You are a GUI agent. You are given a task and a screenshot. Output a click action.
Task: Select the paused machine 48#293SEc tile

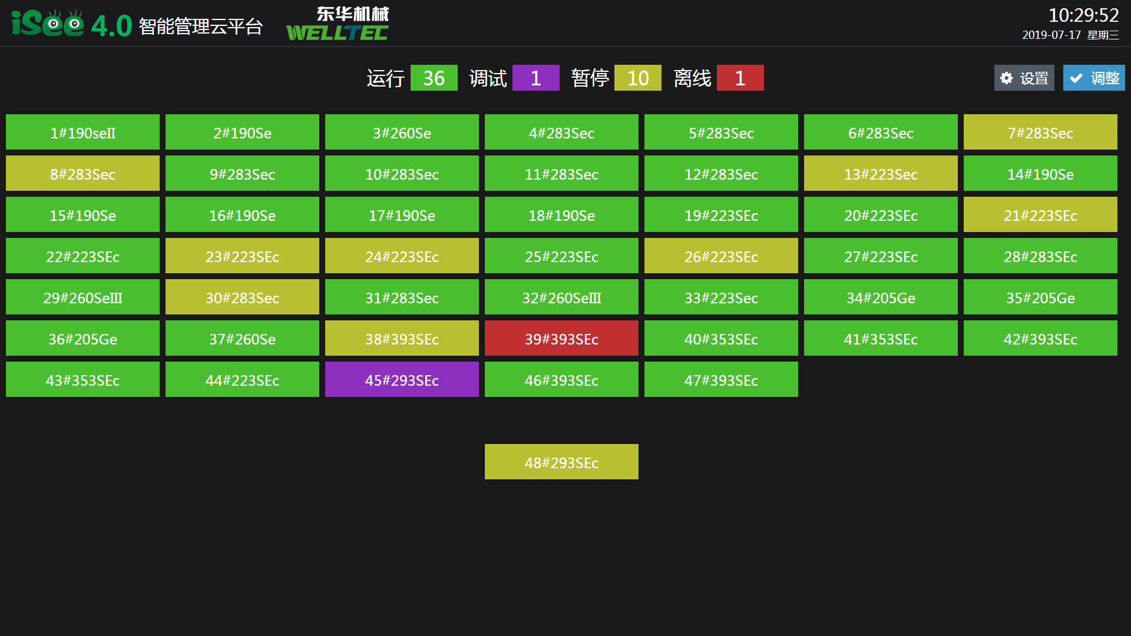(561, 462)
